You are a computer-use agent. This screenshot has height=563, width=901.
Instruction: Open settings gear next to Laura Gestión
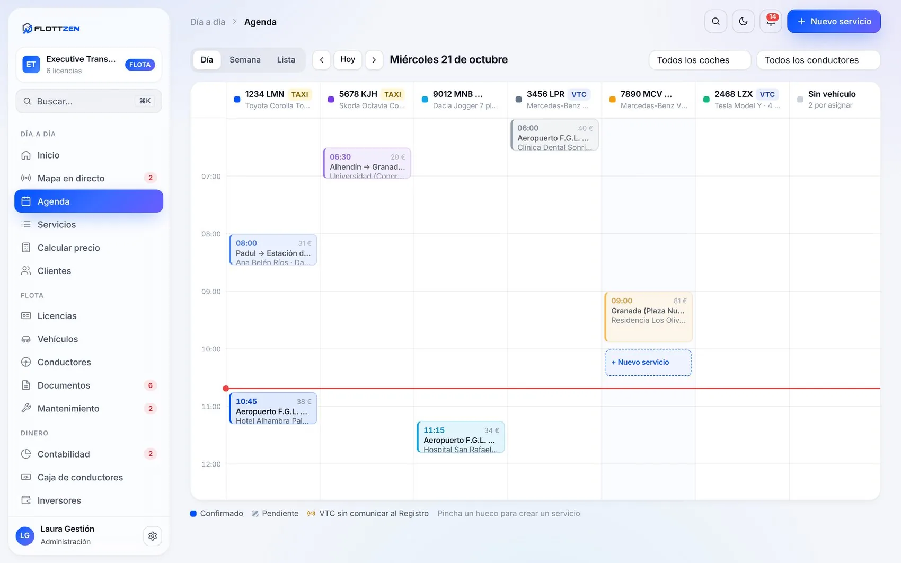coord(153,536)
